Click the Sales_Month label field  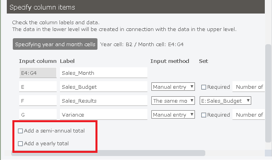tap(103, 73)
